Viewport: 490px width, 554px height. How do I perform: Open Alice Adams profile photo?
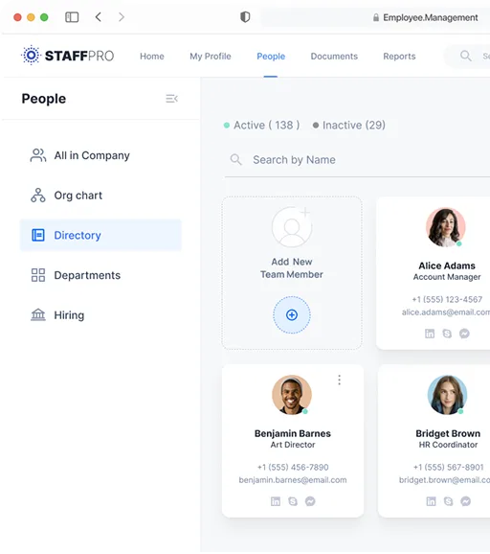point(446,227)
